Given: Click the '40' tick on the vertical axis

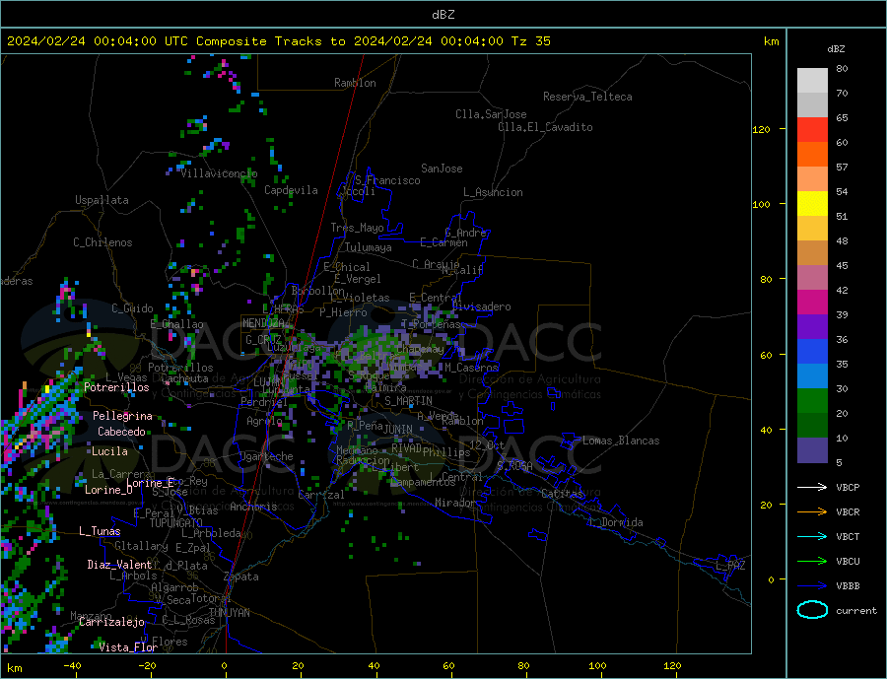Looking at the screenshot, I should 766,430.
